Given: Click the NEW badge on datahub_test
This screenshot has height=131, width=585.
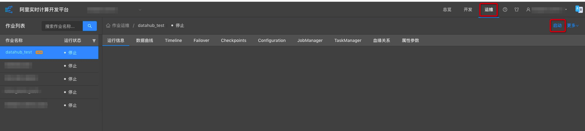Looking at the screenshot, I should pyautogui.click(x=39, y=52).
